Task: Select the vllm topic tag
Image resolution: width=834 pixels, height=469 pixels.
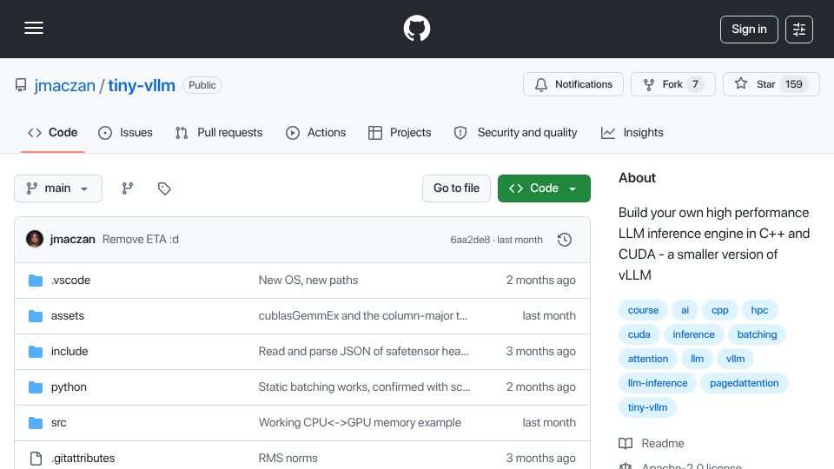Action: [x=735, y=359]
